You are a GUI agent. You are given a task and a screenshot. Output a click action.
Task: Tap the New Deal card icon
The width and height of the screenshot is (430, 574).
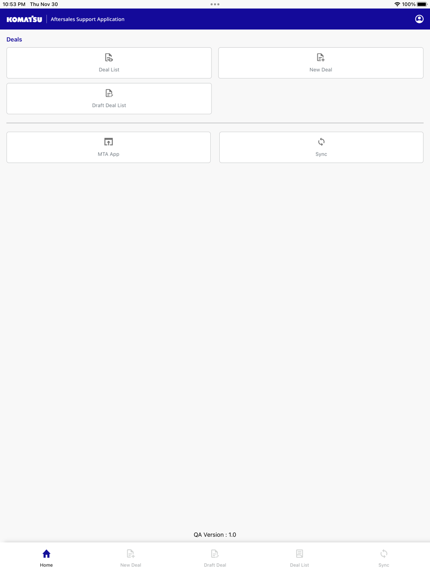point(321,57)
